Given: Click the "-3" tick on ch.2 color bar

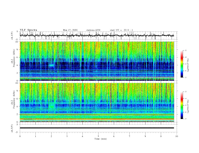Looking at the screenshot, I should pos(185,92).
